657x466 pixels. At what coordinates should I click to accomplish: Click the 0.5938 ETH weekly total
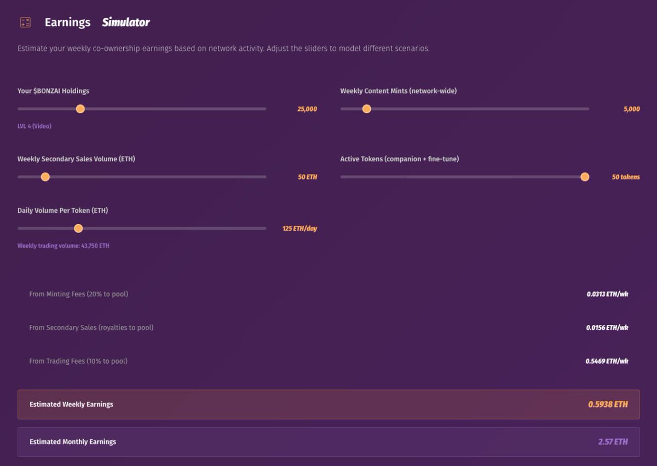click(x=608, y=405)
